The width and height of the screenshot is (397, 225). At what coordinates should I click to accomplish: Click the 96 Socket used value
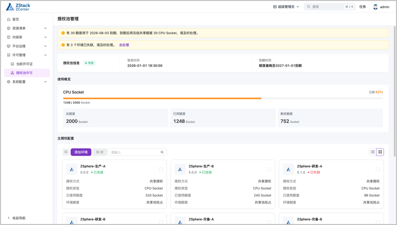tap(372, 195)
